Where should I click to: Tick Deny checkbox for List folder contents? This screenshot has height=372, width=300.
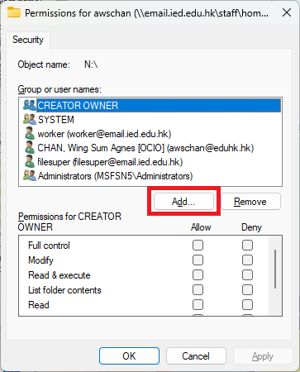(247, 289)
